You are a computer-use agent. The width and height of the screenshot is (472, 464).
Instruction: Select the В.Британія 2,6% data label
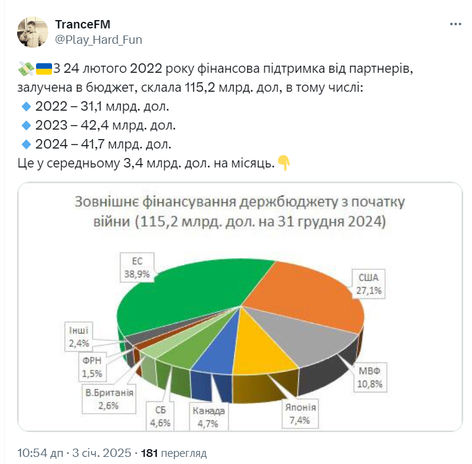coord(109,399)
